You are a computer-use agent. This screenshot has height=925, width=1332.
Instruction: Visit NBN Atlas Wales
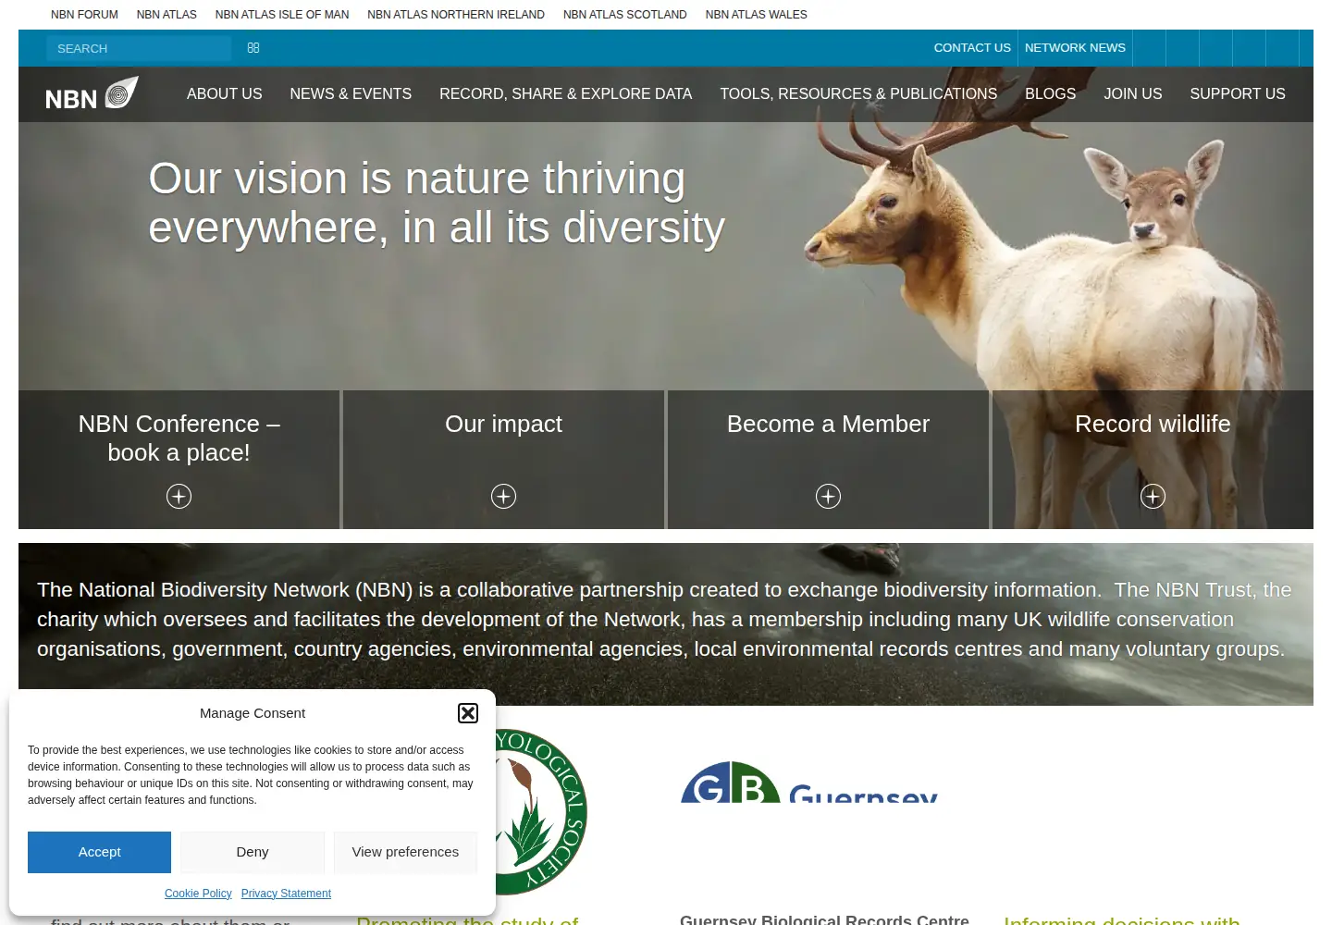pyautogui.click(x=757, y=15)
